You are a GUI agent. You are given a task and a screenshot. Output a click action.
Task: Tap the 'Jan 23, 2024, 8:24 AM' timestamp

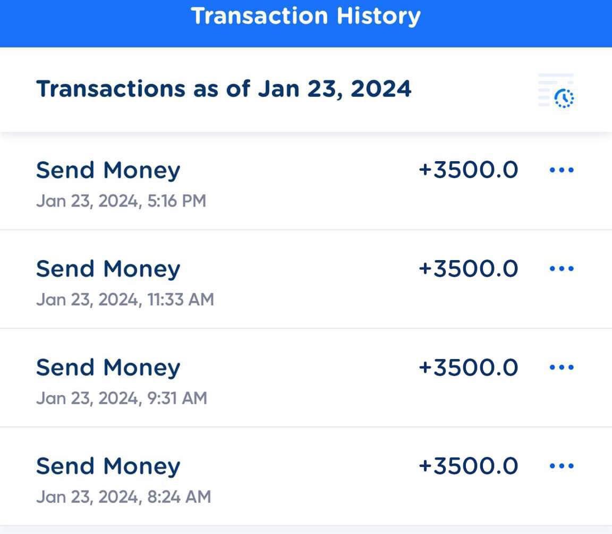coord(123,497)
